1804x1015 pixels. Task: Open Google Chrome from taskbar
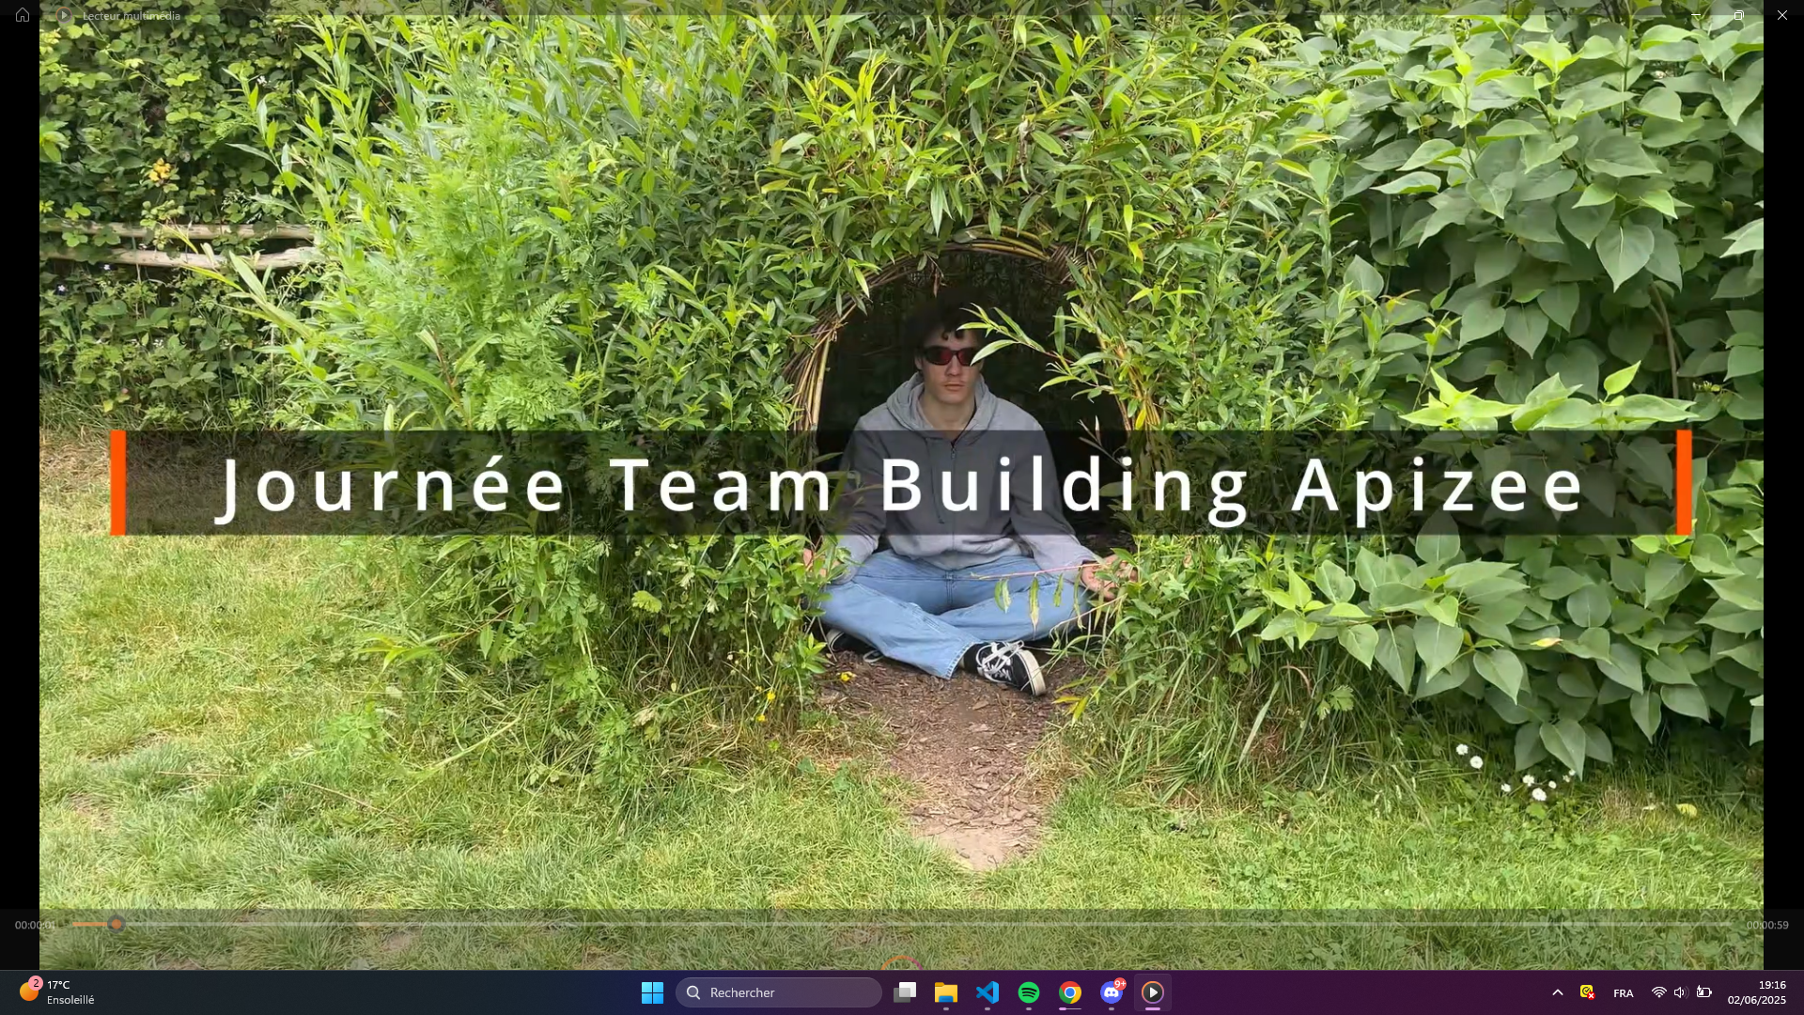(x=1070, y=992)
